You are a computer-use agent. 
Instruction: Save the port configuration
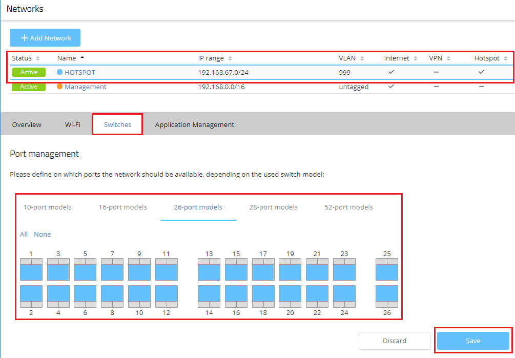coord(473,341)
